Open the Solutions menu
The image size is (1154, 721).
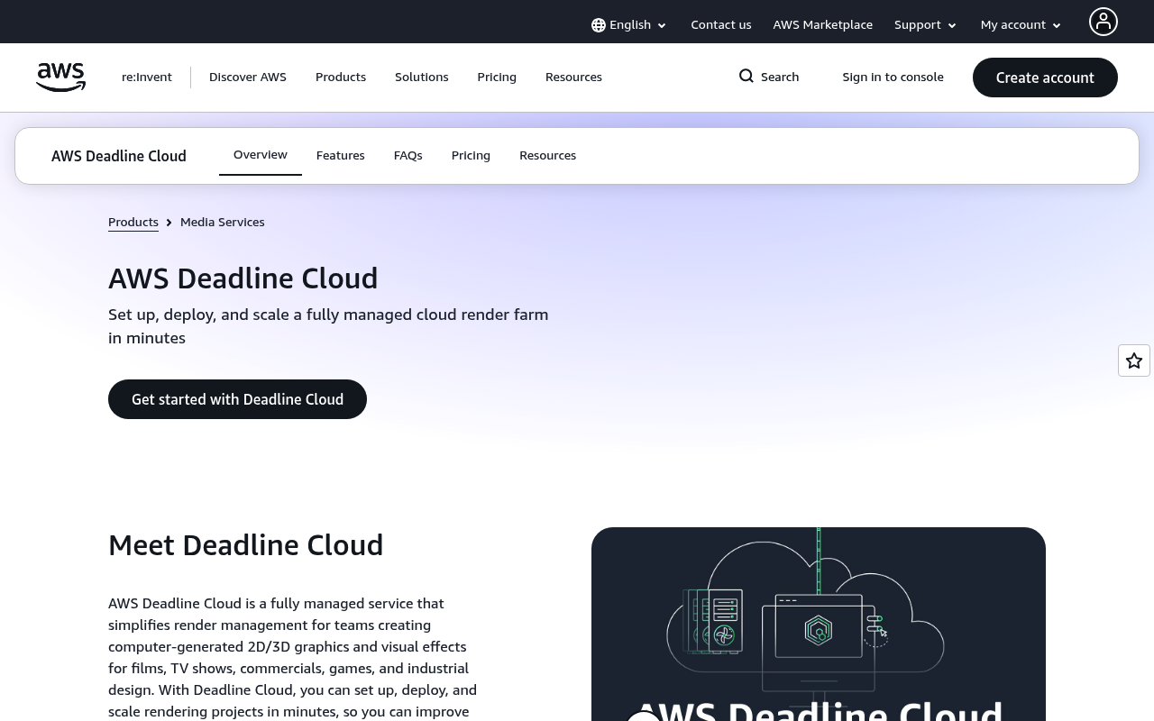[422, 78]
